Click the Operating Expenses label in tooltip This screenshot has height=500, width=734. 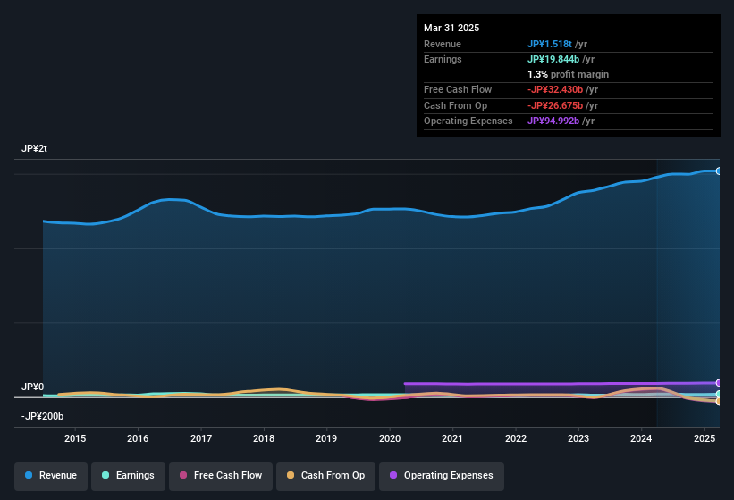pyautogui.click(x=468, y=121)
